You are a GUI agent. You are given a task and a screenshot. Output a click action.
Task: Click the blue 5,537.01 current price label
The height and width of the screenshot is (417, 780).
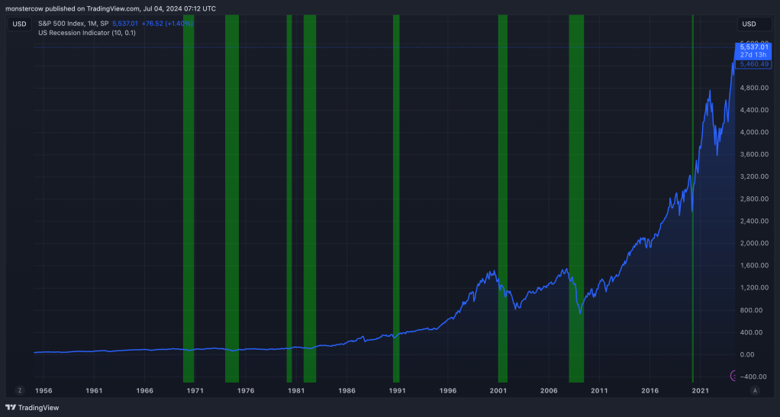click(x=753, y=47)
